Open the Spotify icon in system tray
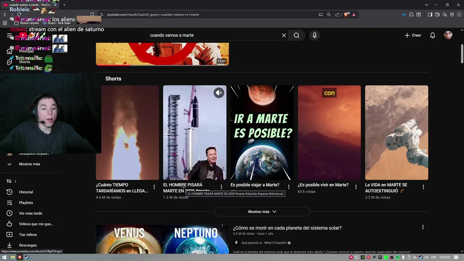 397,257
